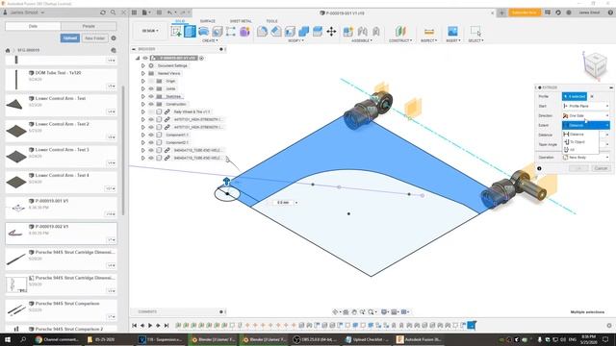616x346 pixels.
Task: Open data panel settings gear
Action: tap(114, 38)
